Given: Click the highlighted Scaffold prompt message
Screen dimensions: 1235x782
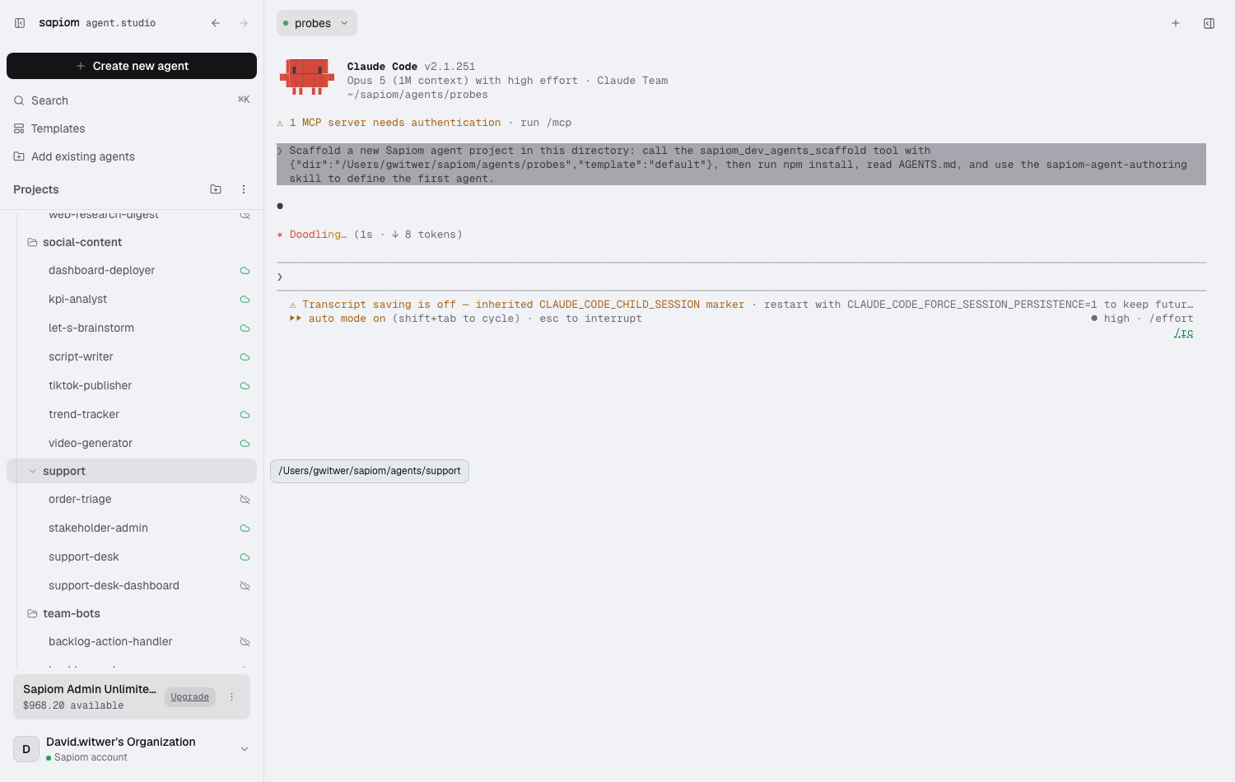Looking at the screenshot, I should (741, 165).
